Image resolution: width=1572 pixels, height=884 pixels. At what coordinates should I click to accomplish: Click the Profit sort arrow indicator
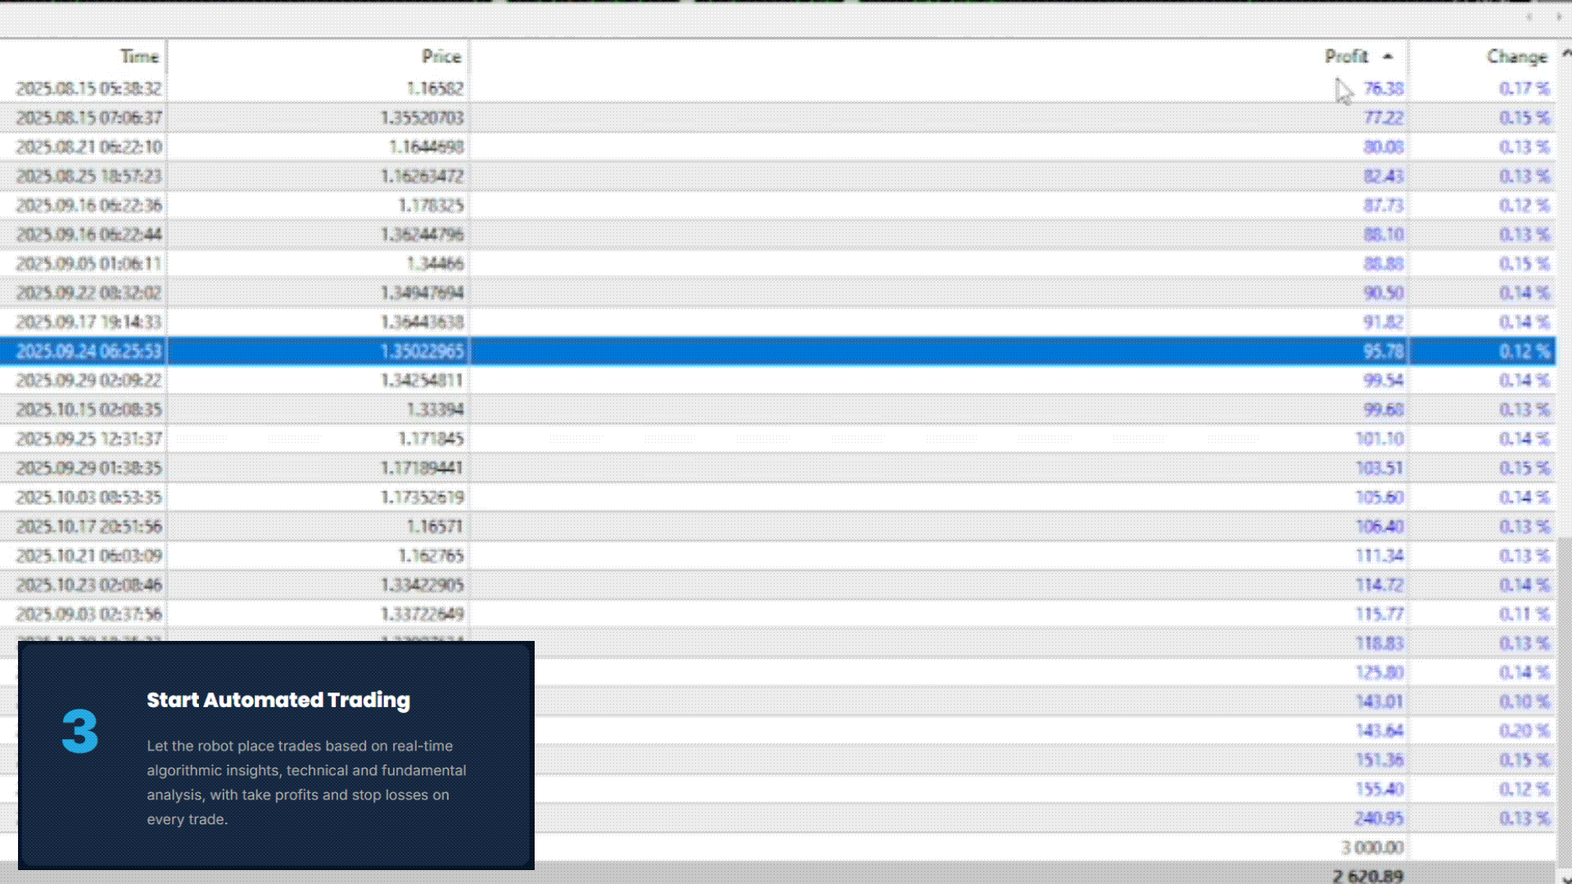pyautogui.click(x=1387, y=56)
